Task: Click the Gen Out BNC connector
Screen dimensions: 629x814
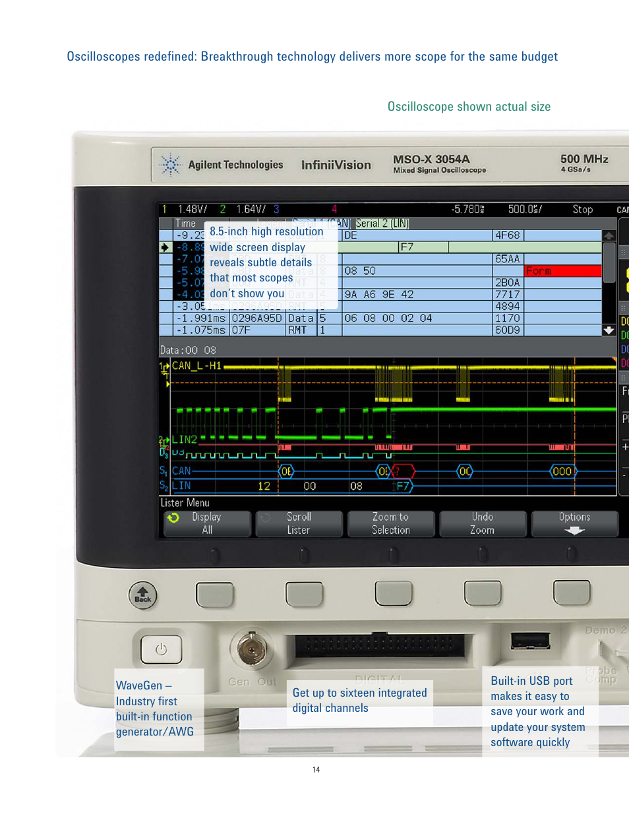Action: click(251, 649)
